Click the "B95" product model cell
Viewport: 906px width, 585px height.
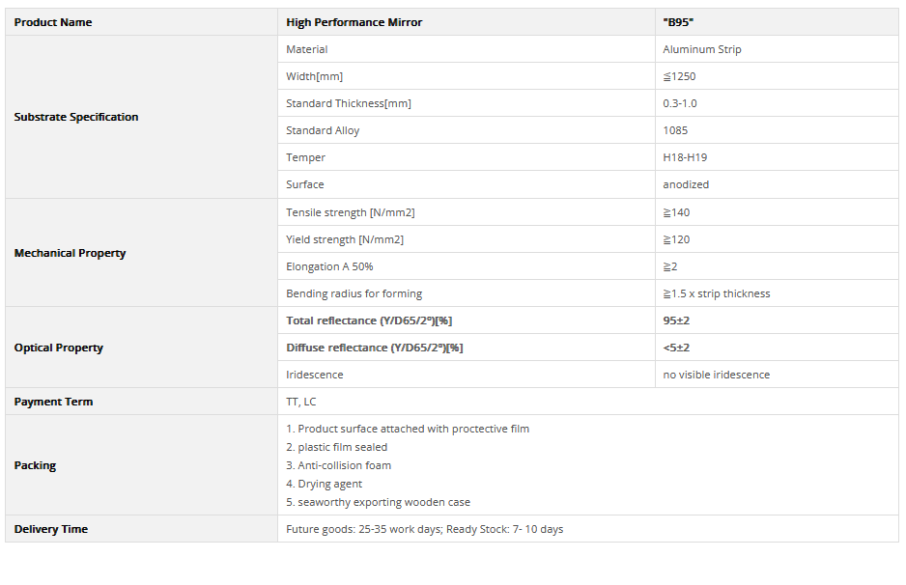(x=678, y=22)
